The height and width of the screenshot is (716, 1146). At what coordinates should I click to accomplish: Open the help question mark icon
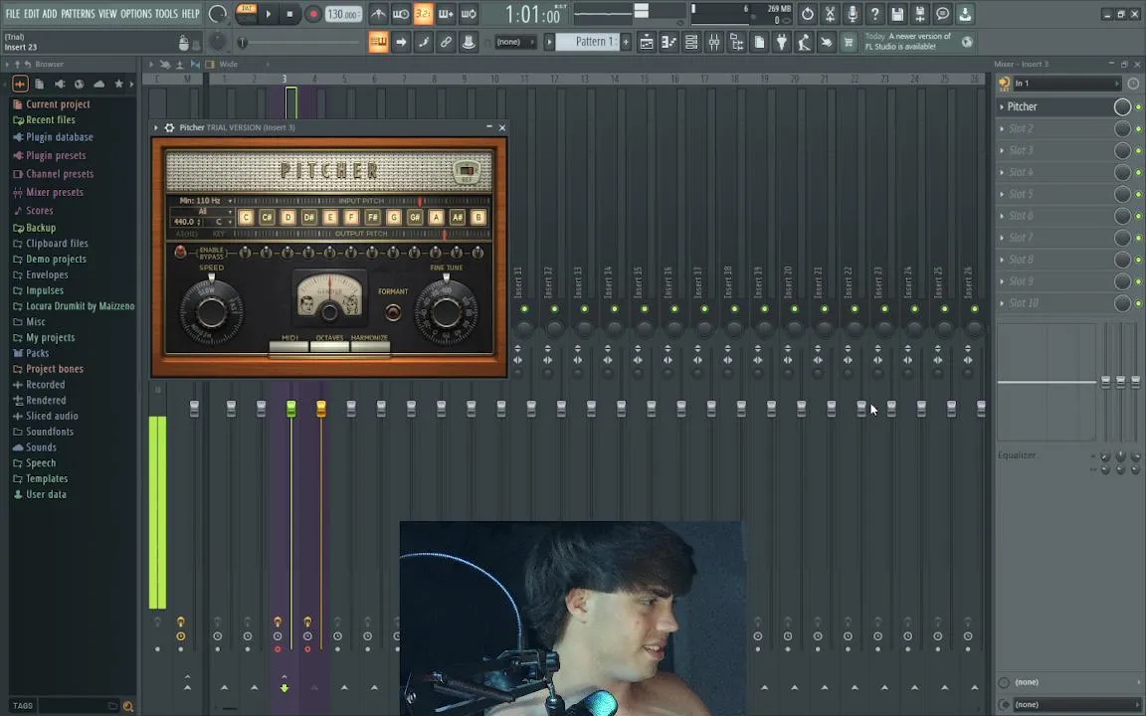click(x=874, y=14)
